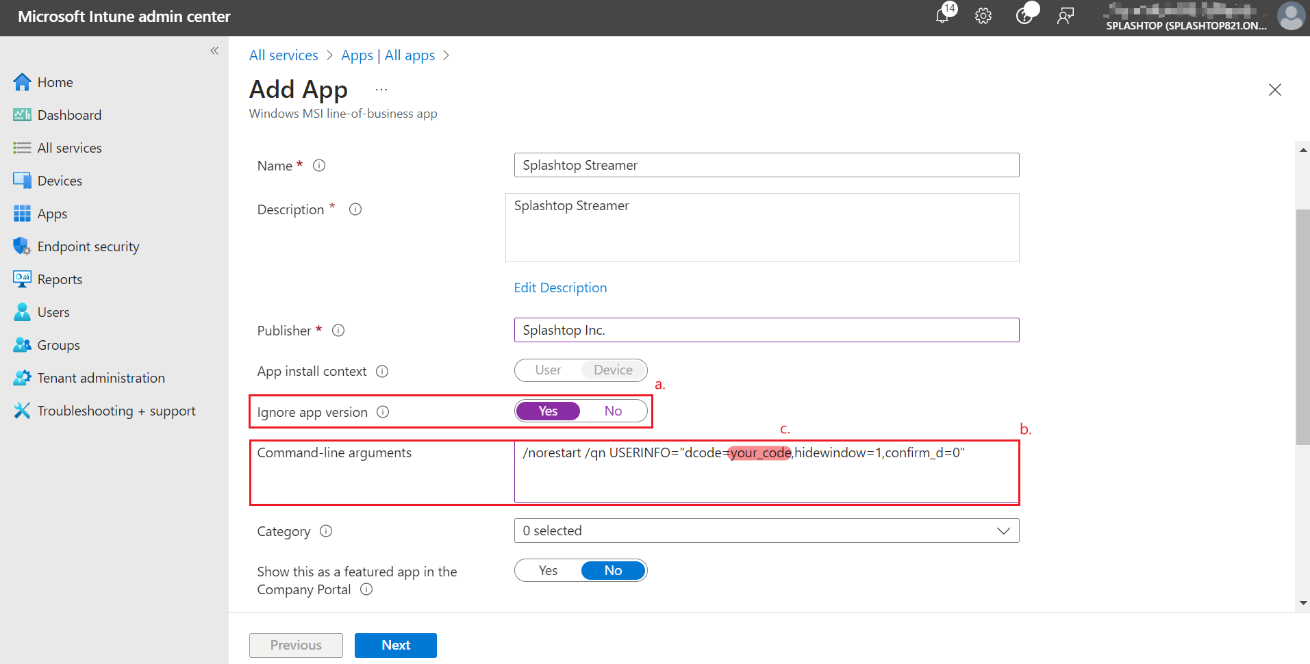This screenshot has height=664, width=1310.
Task: Open the ellipsis menu next to Add App
Action: pyautogui.click(x=381, y=89)
